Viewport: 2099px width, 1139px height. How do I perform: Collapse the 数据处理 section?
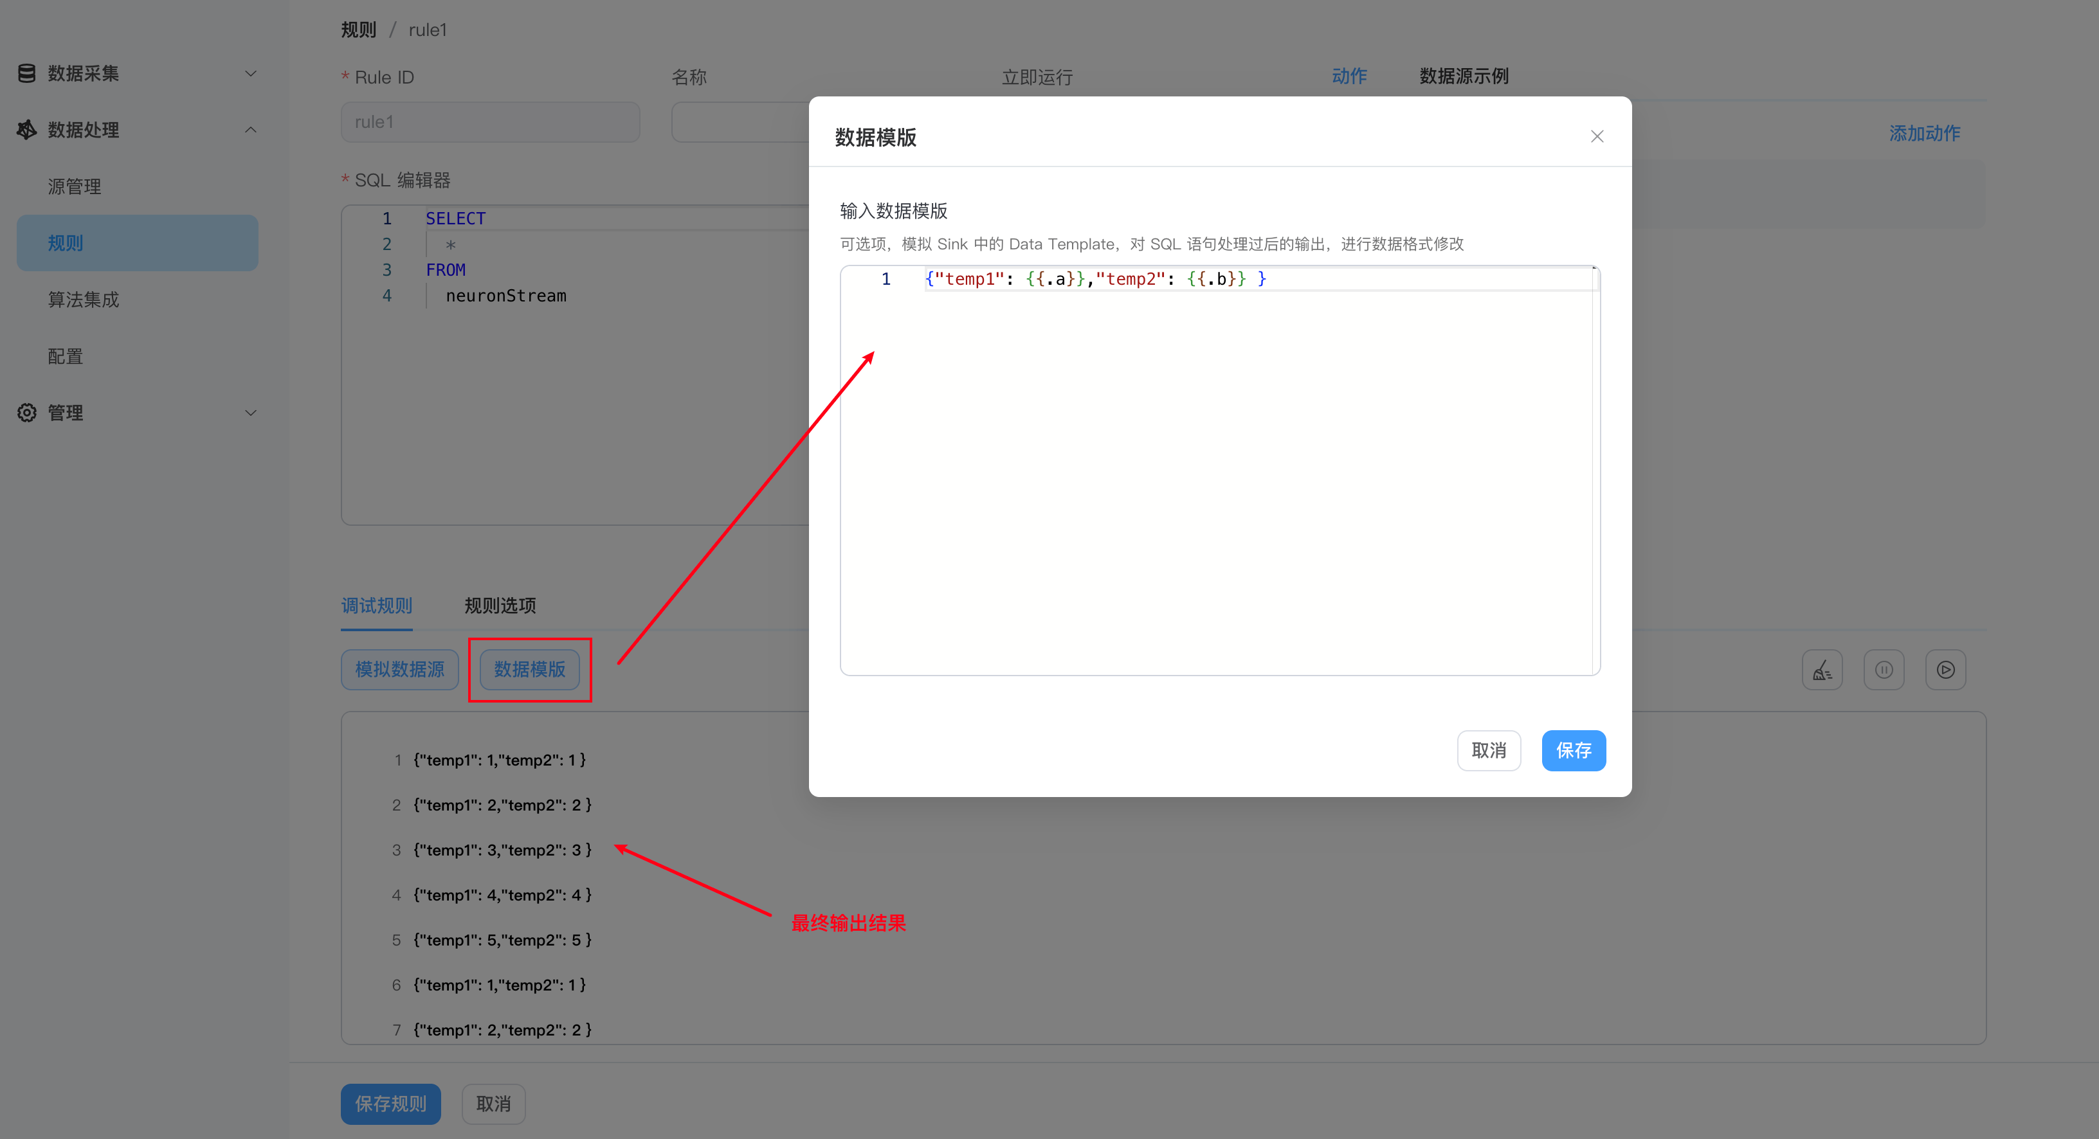tap(250, 130)
